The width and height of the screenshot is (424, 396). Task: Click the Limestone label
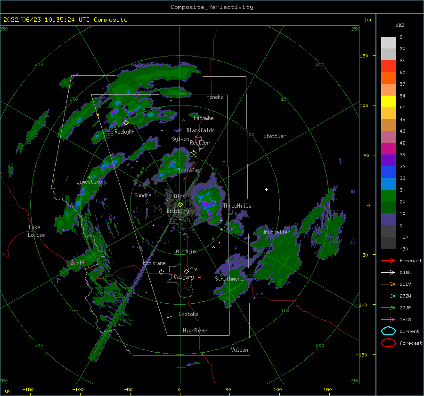point(89,182)
